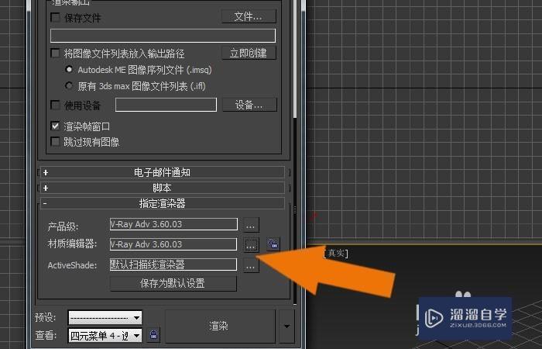Expand the 电子邮件通知 rollout
The width and height of the screenshot is (542, 349).
pos(163,172)
